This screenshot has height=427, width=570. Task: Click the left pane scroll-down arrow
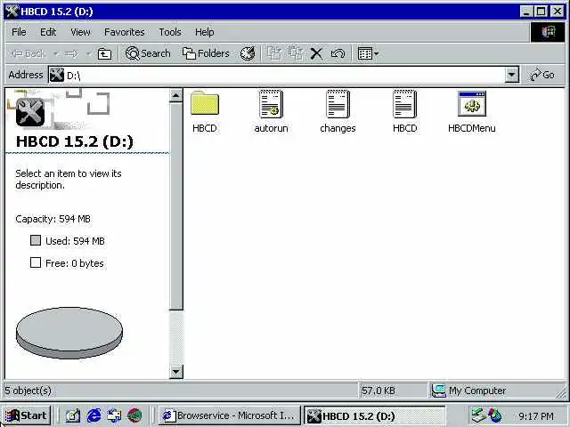pyautogui.click(x=176, y=372)
